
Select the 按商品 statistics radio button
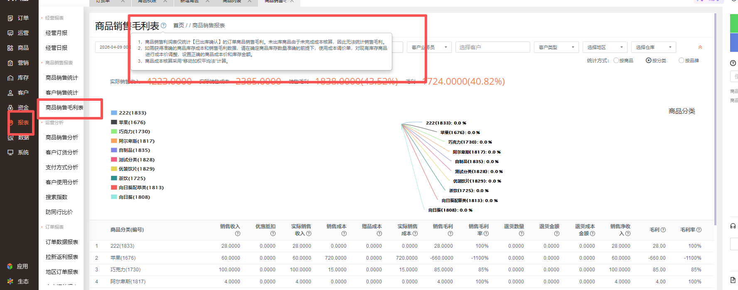pos(616,61)
